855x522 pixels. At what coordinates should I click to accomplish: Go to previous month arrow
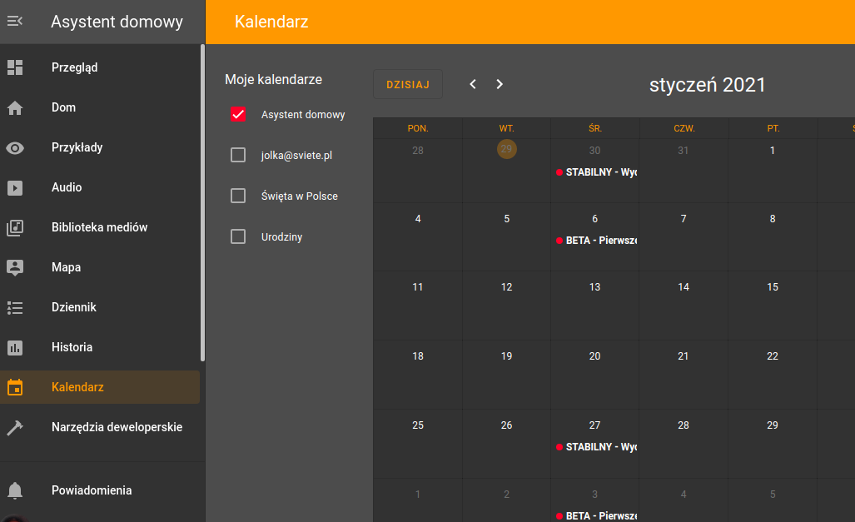point(473,84)
